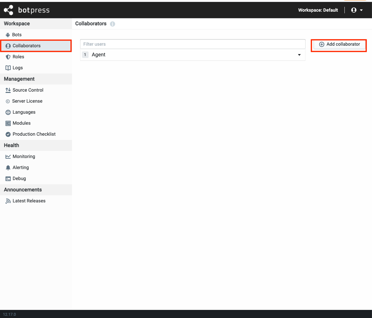Screen dimensions: 372x318
Task: Click the Logs book icon
Action: click(8, 68)
